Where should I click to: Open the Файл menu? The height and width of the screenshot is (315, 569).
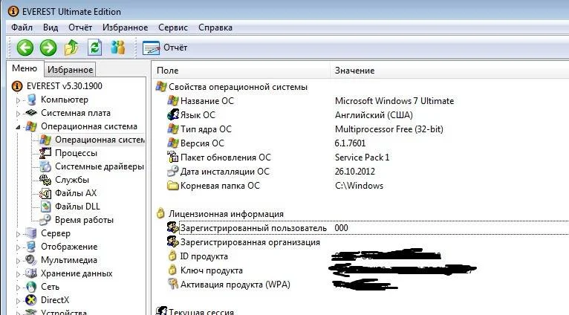pyautogui.click(x=22, y=27)
